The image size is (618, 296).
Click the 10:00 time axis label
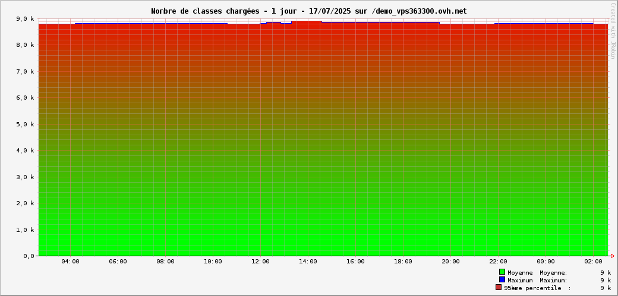213,262
